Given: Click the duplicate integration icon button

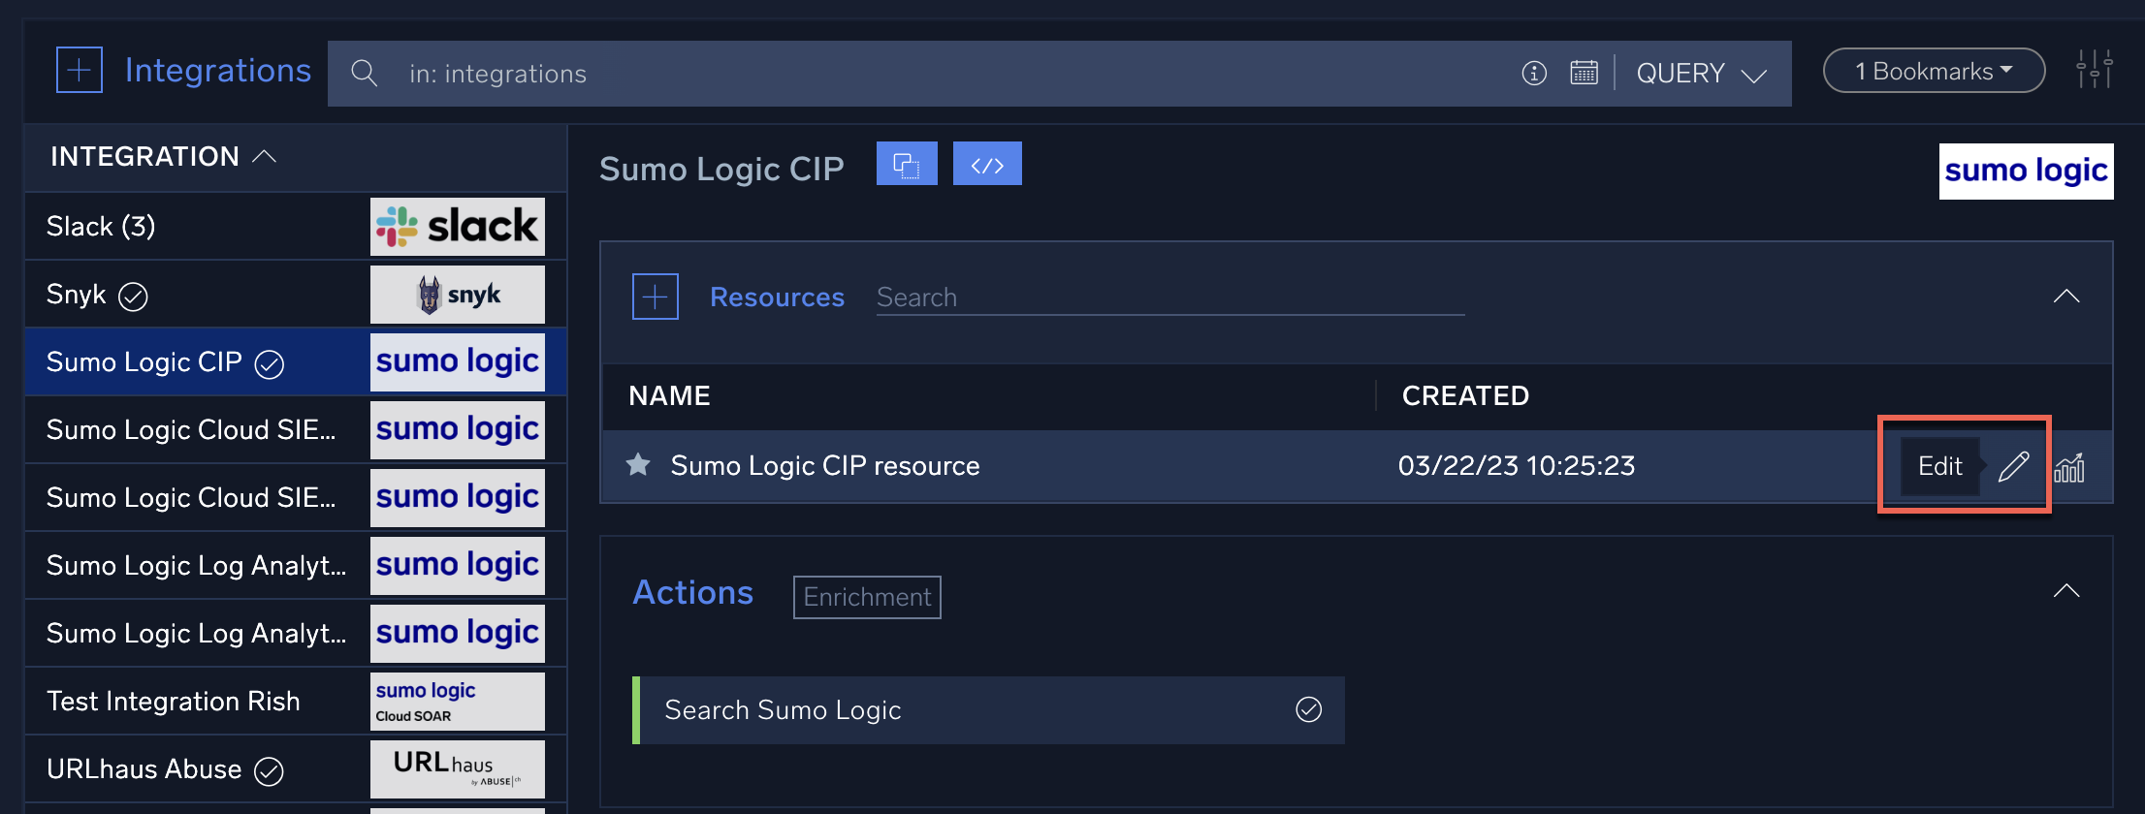Looking at the screenshot, I should 906,164.
